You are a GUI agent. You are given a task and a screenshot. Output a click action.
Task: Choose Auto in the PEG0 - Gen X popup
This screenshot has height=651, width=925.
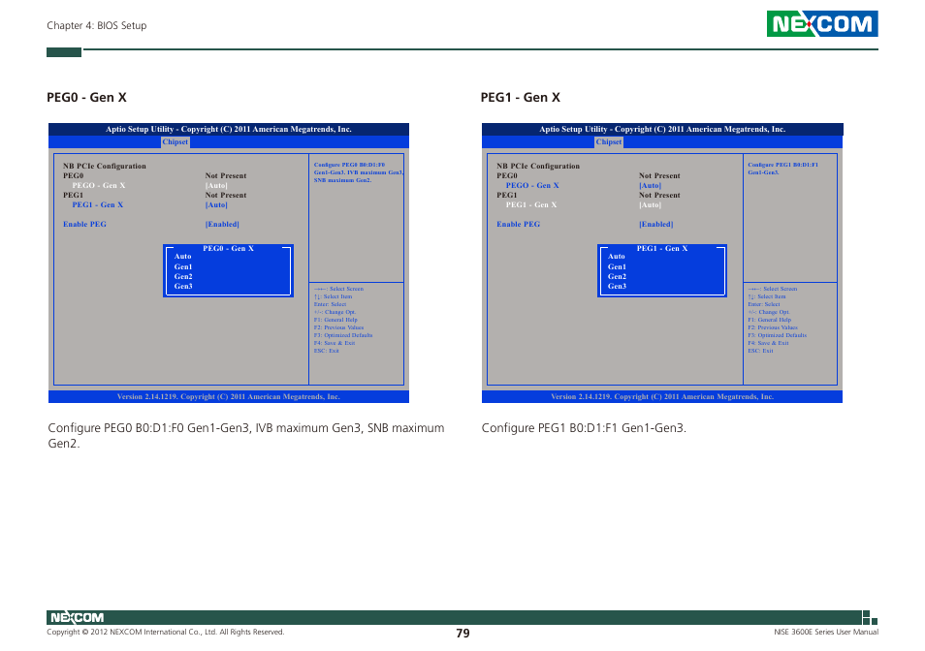183,257
